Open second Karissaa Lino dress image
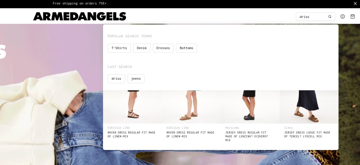Image resolution: width=360 pixels, height=165 pixels. pos(191,107)
